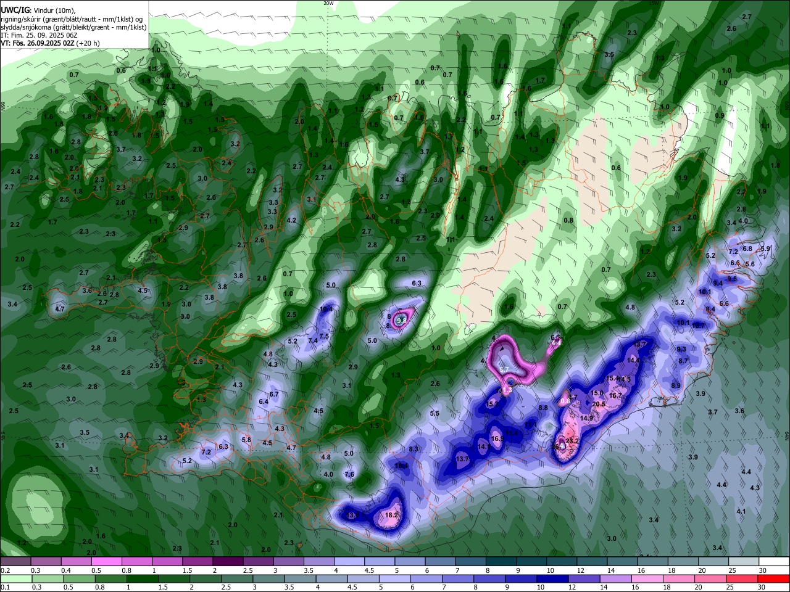Click the green 0.8 swatch in lower legend
Image resolution: width=790 pixels, height=592 pixels.
pyautogui.click(x=110, y=579)
